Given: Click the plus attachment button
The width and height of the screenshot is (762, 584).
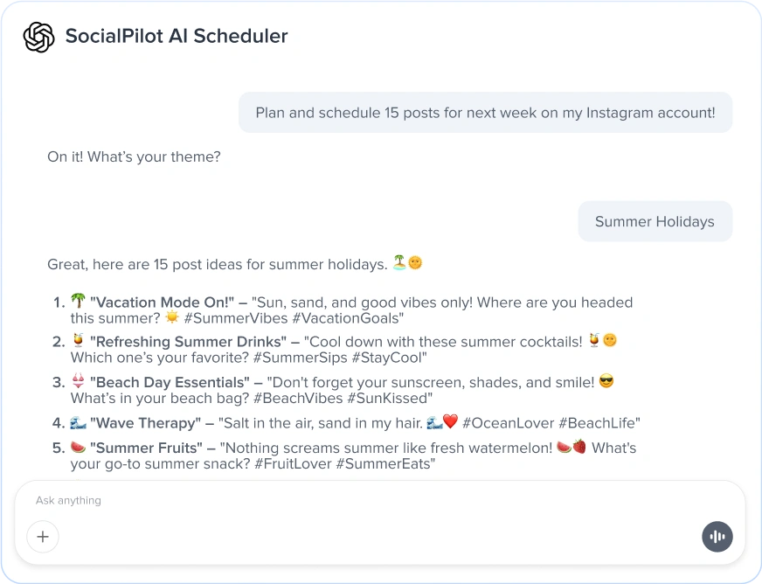Looking at the screenshot, I should pyautogui.click(x=43, y=536).
